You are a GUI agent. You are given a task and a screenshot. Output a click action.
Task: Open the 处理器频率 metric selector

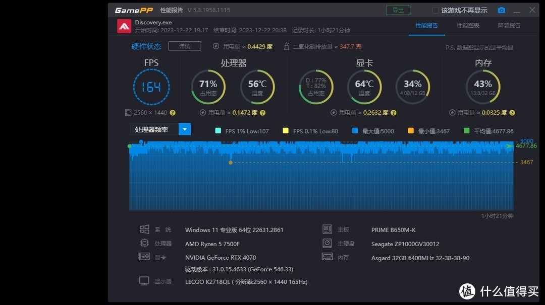pyautogui.click(x=160, y=129)
